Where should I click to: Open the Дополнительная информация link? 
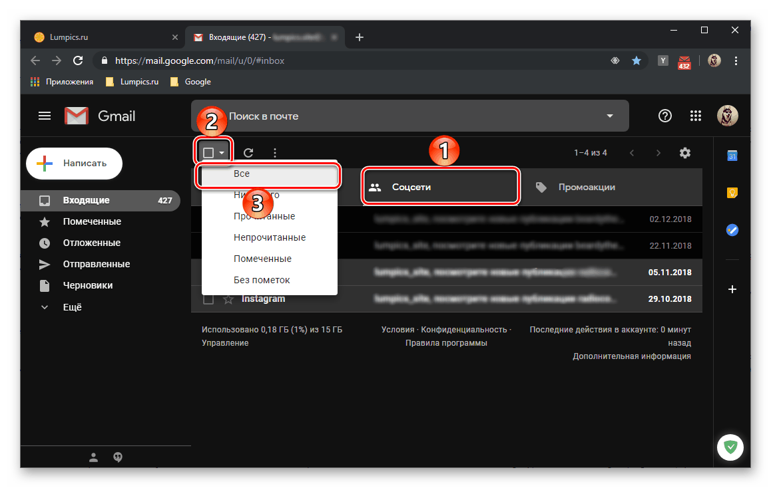(631, 356)
